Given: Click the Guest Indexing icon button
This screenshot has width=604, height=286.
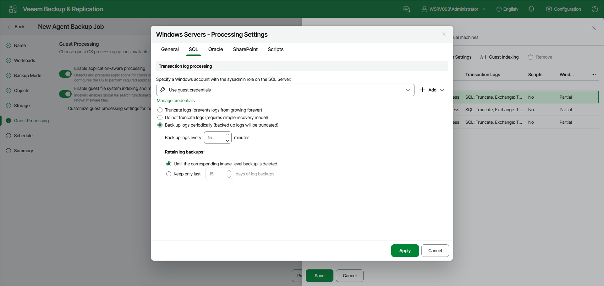Looking at the screenshot, I should (483, 57).
